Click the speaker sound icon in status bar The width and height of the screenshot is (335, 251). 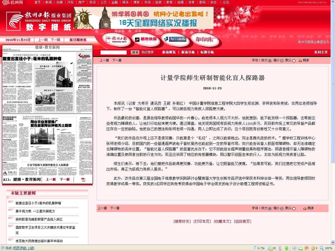[x=294, y=248]
